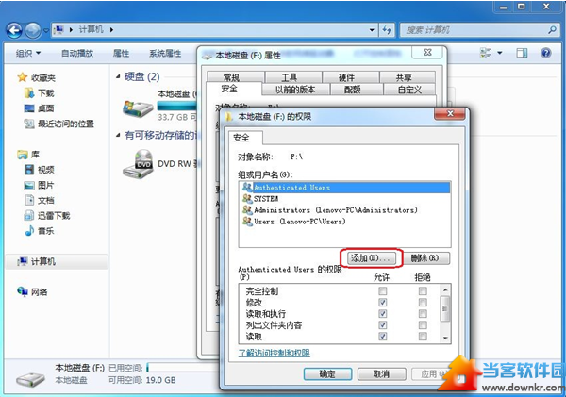Switch to 硬件 tab in properties dialog
This screenshot has height=397, width=566.
coord(351,77)
